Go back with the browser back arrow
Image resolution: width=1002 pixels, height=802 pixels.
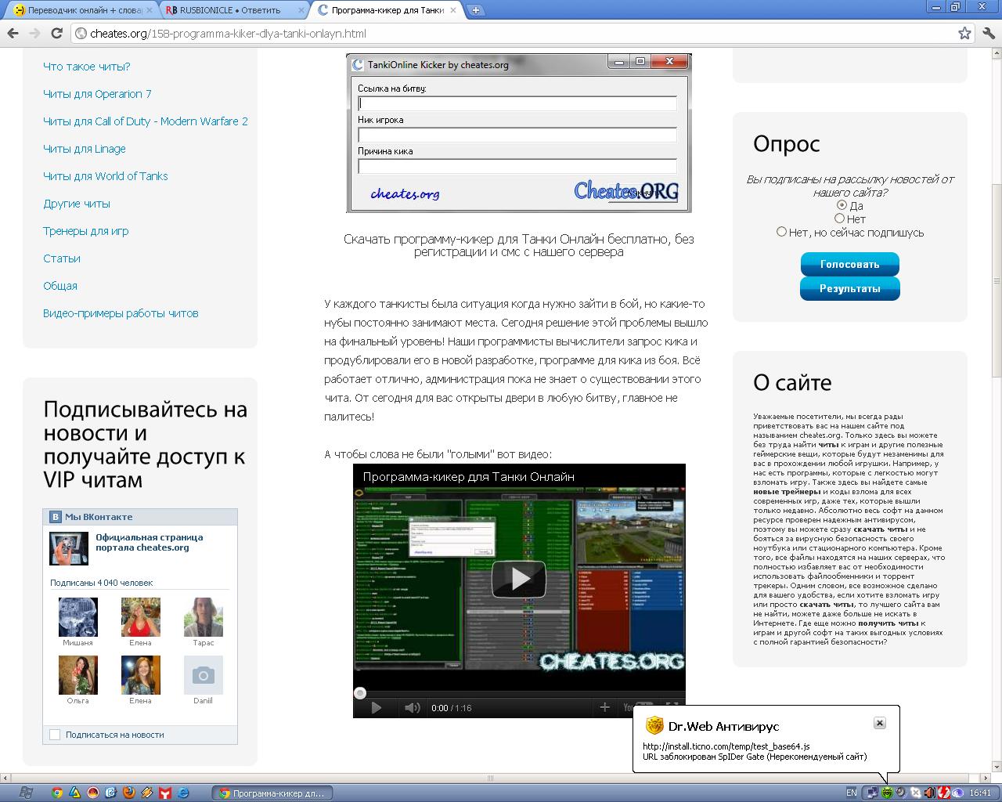click(13, 33)
